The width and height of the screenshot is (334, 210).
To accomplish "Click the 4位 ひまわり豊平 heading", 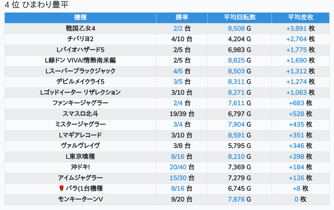I will click(x=36, y=5).
